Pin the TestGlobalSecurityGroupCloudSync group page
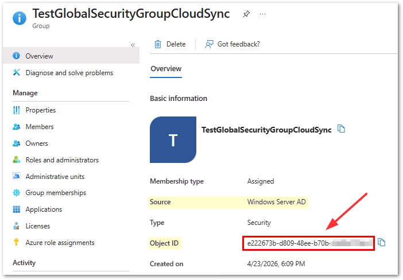The image size is (403, 280). coord(246,14)
